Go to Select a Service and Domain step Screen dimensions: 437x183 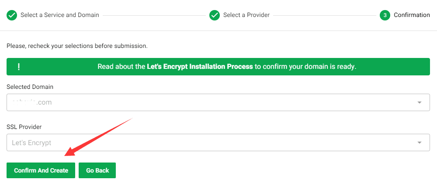pyautogui.click(x=59, y=15)
